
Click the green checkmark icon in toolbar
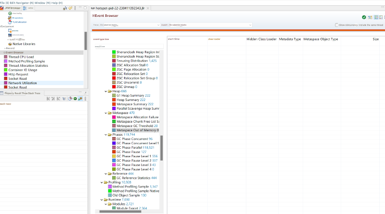coord(364,17)
